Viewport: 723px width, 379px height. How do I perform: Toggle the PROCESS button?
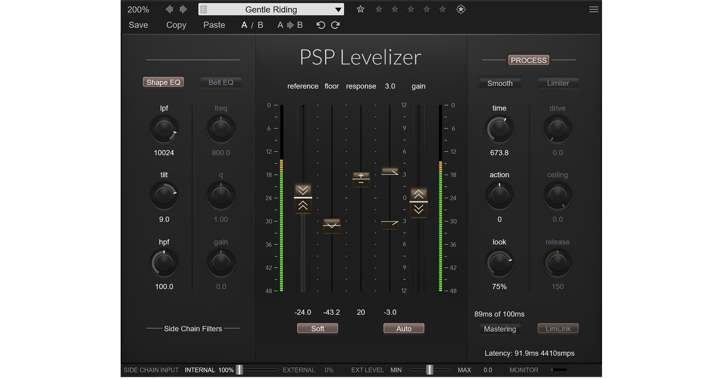point(529,60)
